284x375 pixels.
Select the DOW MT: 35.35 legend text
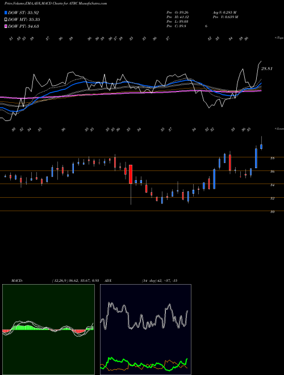tap(24, 20)
